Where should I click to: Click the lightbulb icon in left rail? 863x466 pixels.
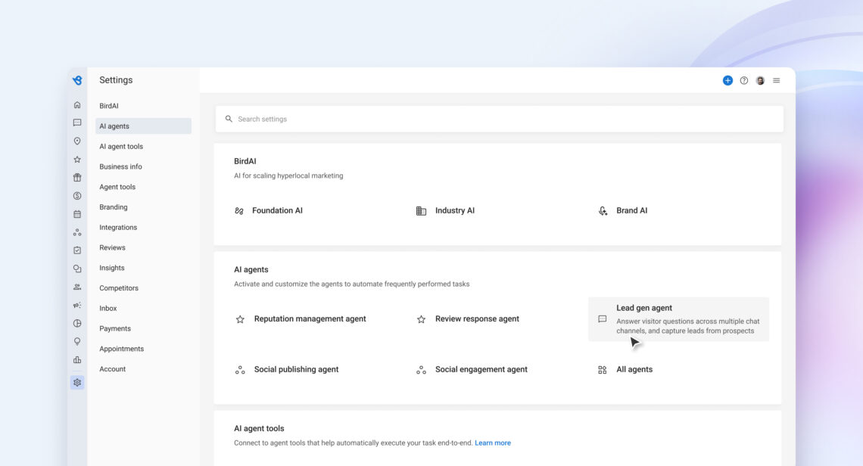tap(77, 342)
